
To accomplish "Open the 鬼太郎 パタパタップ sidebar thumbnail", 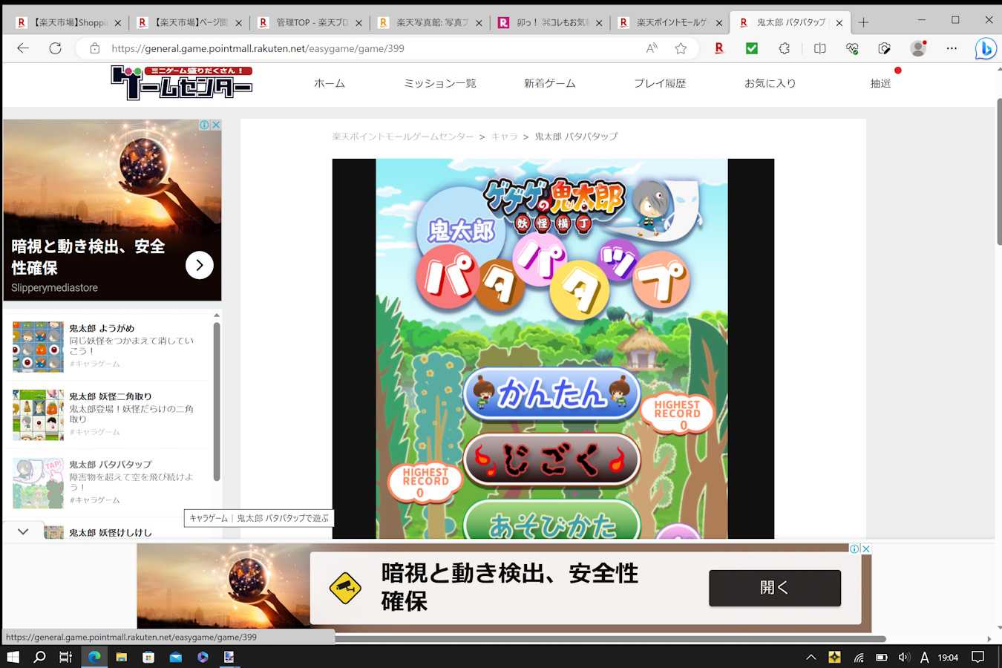I will (x=38, y=483).
